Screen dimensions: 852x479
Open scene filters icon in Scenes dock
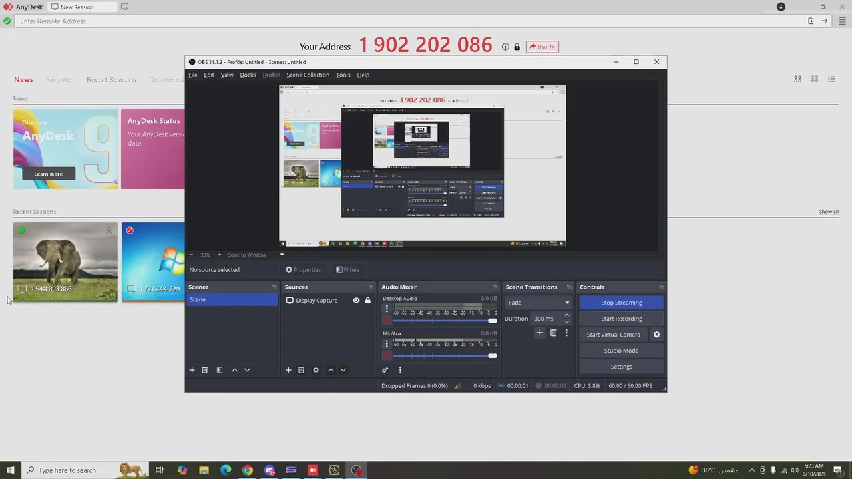coord(220,370)
